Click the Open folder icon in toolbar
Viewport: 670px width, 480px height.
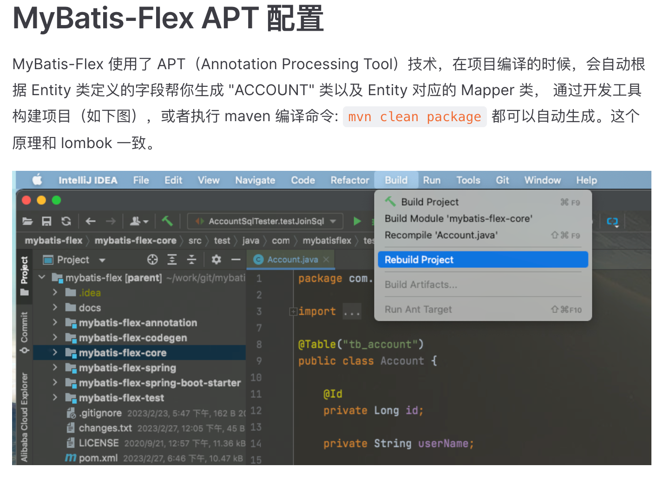[x=28, y=221]
